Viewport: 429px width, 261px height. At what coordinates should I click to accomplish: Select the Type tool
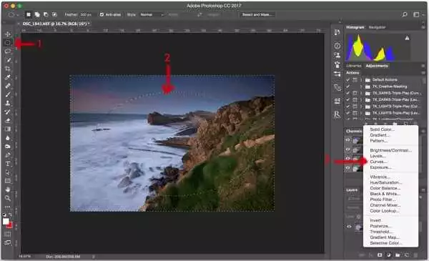tap(8, 164)
